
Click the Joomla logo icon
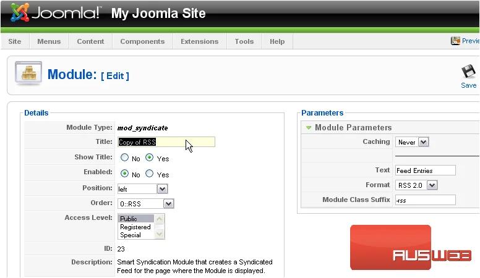(20, 12)
